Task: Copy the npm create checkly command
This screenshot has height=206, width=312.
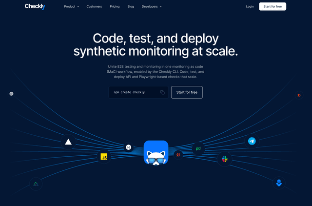Action: [x=162, y=92]
